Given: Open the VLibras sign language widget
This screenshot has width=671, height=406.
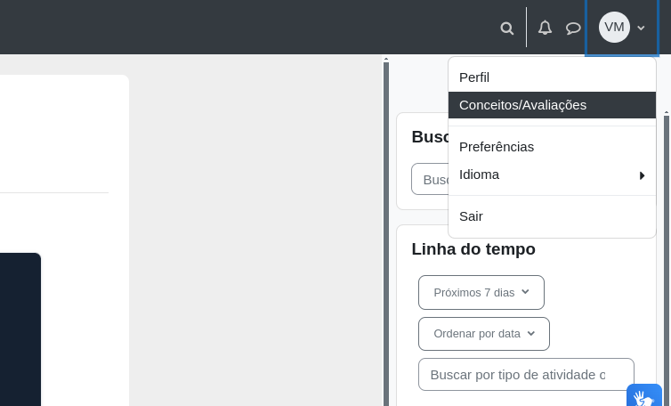Looking at the screenshot, I should tap(643, 396).
